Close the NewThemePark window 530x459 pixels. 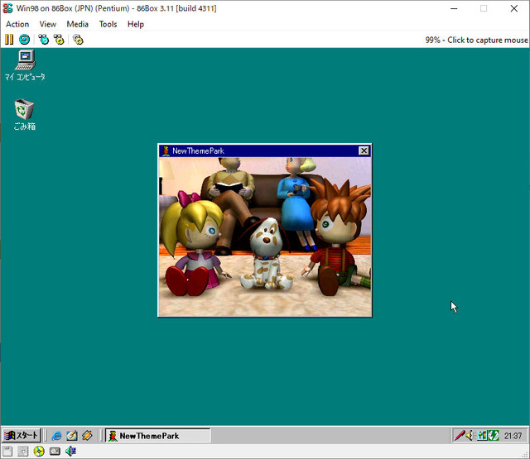[364, 151]
